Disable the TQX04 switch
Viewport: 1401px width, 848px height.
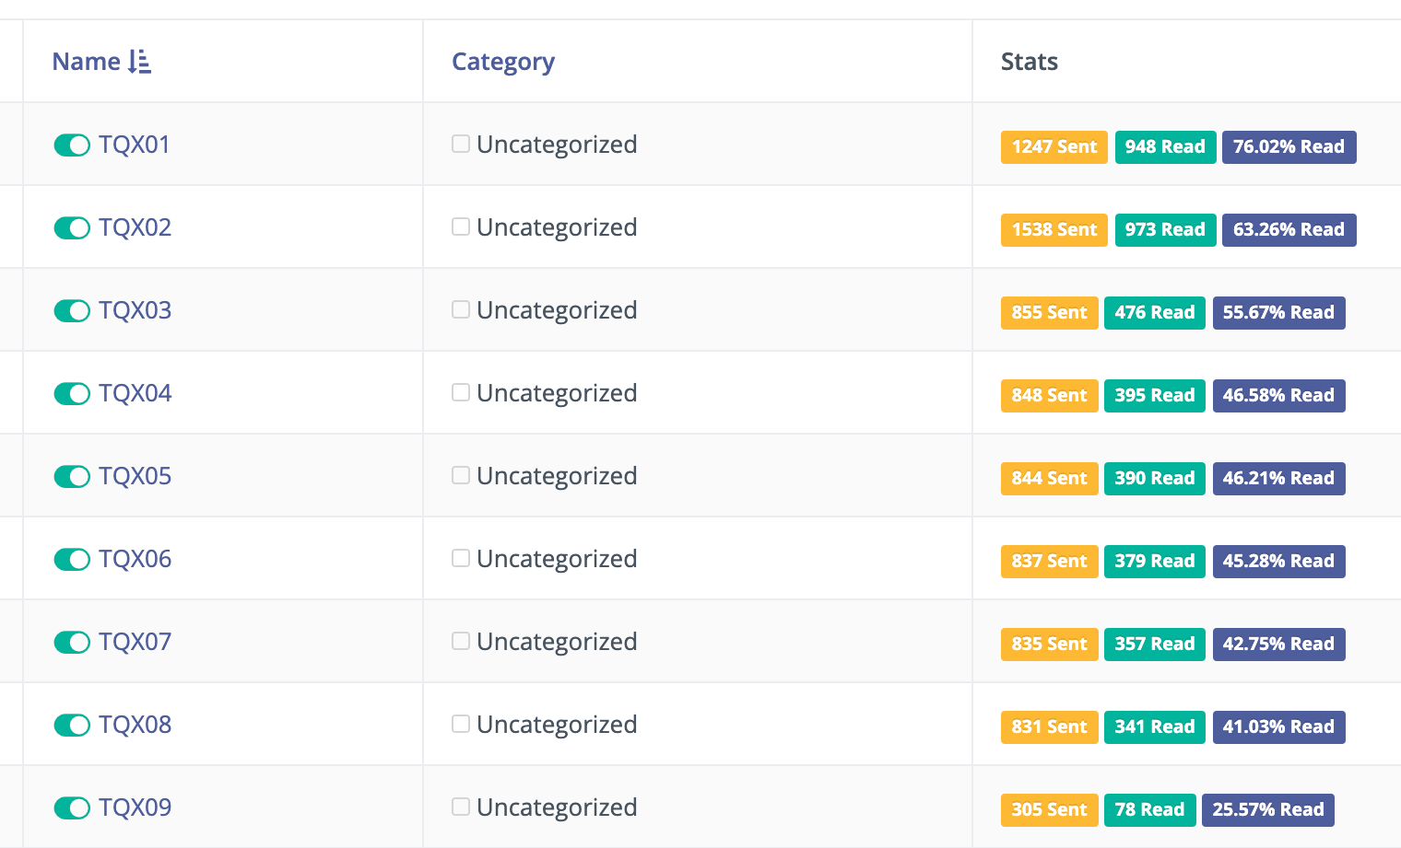[72, 394]
